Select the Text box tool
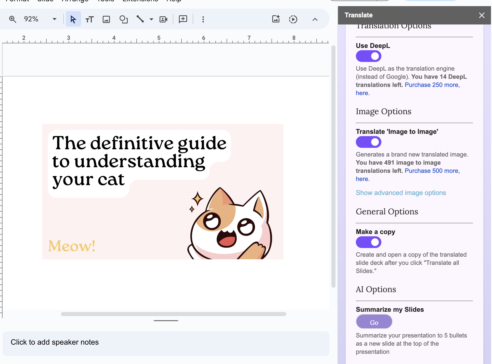This screenshot has width=492, height=364. (x=89, y=19)
